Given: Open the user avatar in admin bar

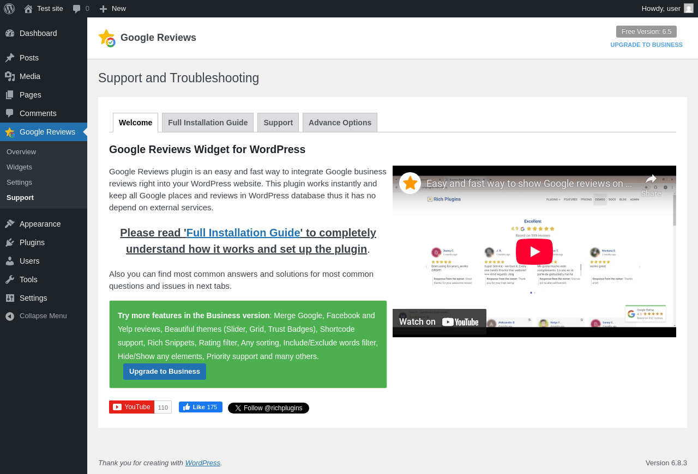Looking at the screenshot, I should [x=689, y=8].
